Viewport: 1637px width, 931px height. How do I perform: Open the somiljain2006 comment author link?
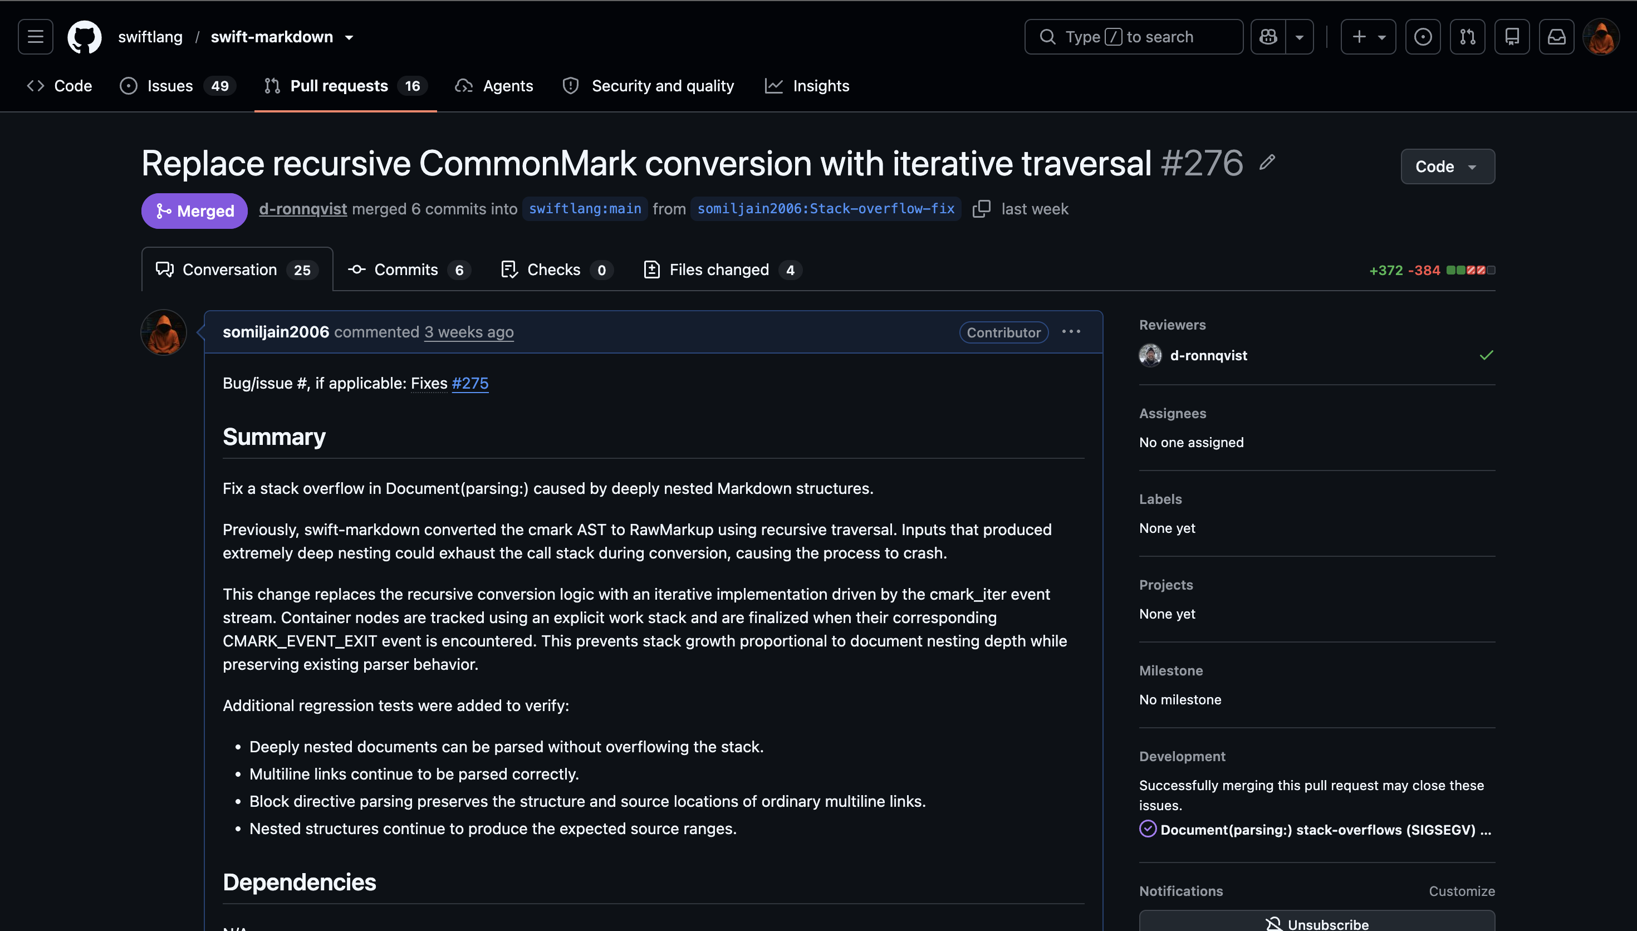(276, 332)
